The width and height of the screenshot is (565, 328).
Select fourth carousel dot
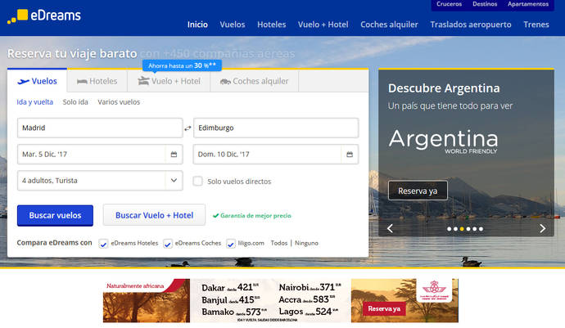(x=468, y=229)
